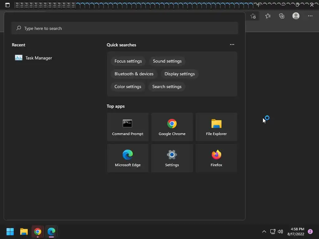Launch Microsoft Edge from Top apps
The width and height of the screenshot is (319, 239).
pos(127,158)
